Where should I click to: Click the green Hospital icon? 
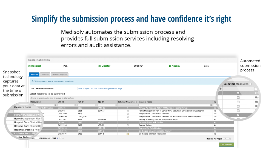pos(30,66)
